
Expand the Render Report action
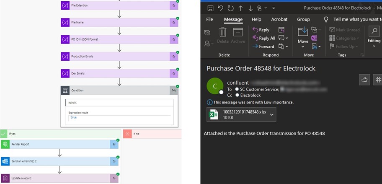coord(59,144)
